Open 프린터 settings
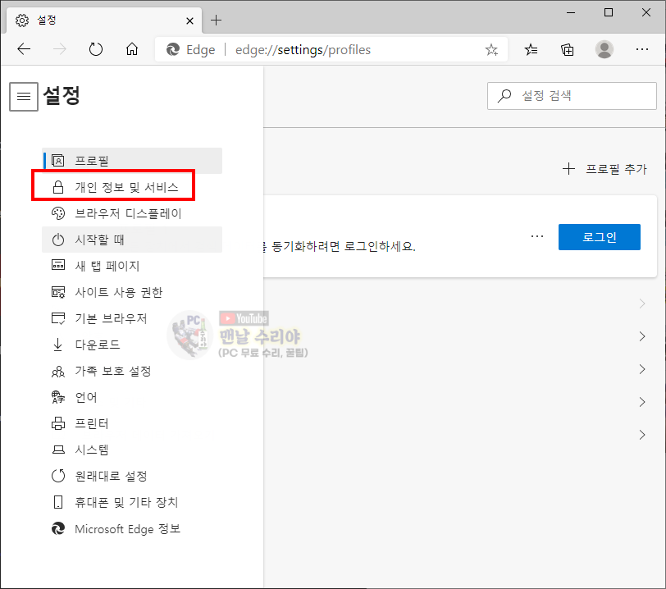666x589 pixels. click(132, 423)
